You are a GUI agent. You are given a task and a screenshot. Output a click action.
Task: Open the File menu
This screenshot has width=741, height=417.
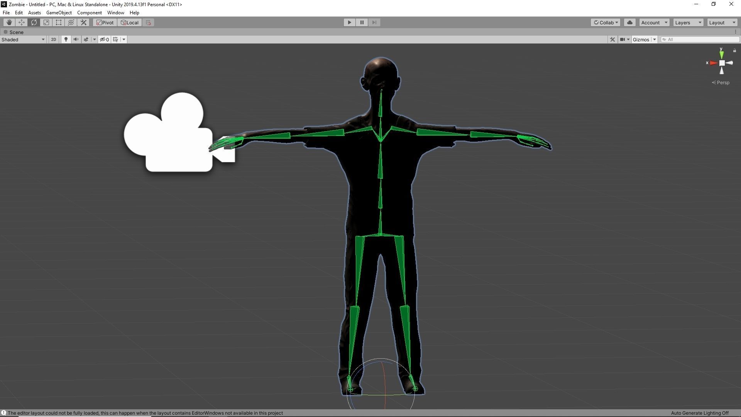coord(6,13)
